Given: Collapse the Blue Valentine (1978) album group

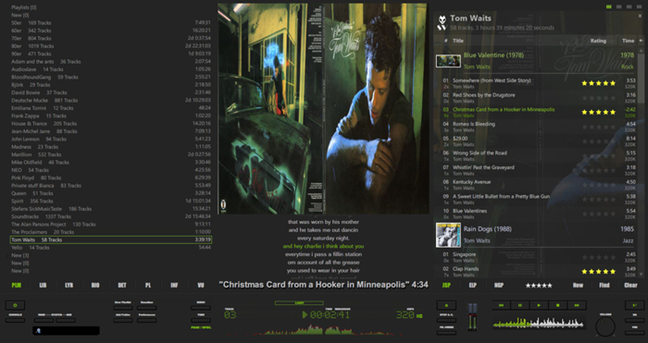Looking at the screenshot, I should pyautogui.click(x=535, y=60).
